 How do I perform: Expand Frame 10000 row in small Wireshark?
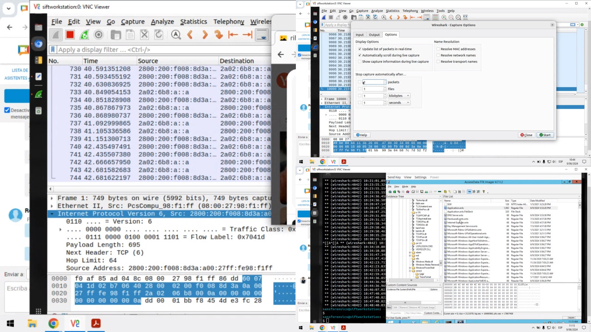(x=322, y=99)
